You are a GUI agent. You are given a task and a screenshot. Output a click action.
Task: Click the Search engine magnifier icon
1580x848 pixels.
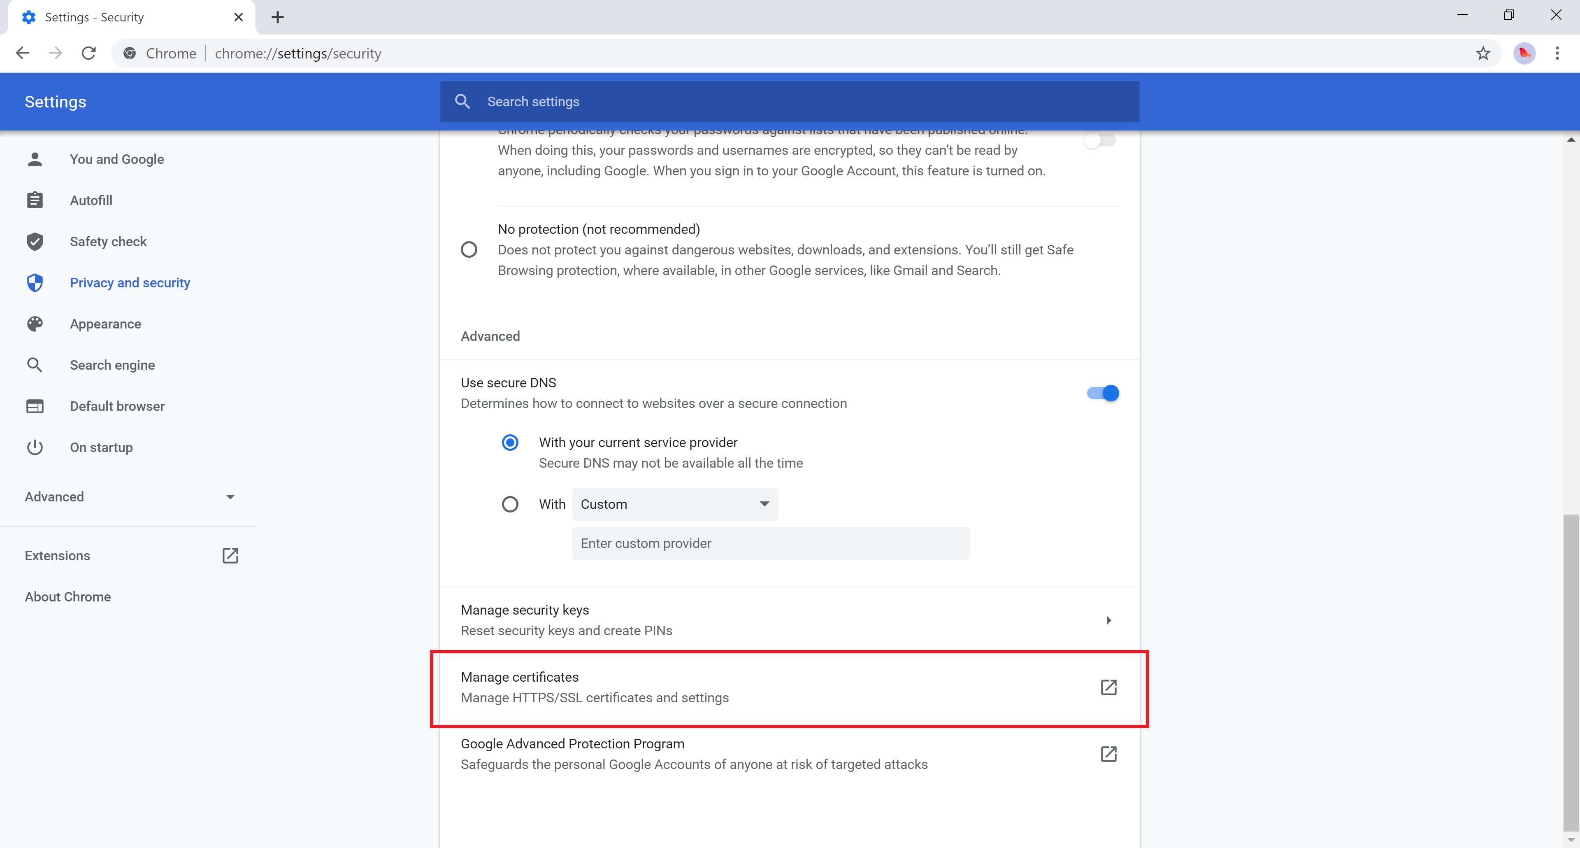(x=35, y=365)
